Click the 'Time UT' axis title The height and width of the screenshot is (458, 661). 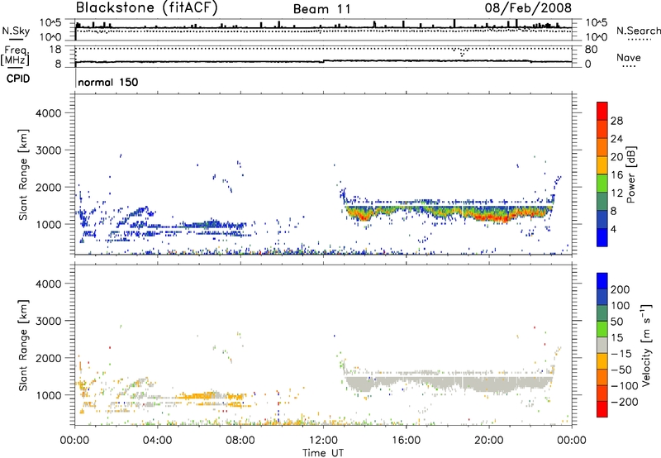tap(323, 453)
